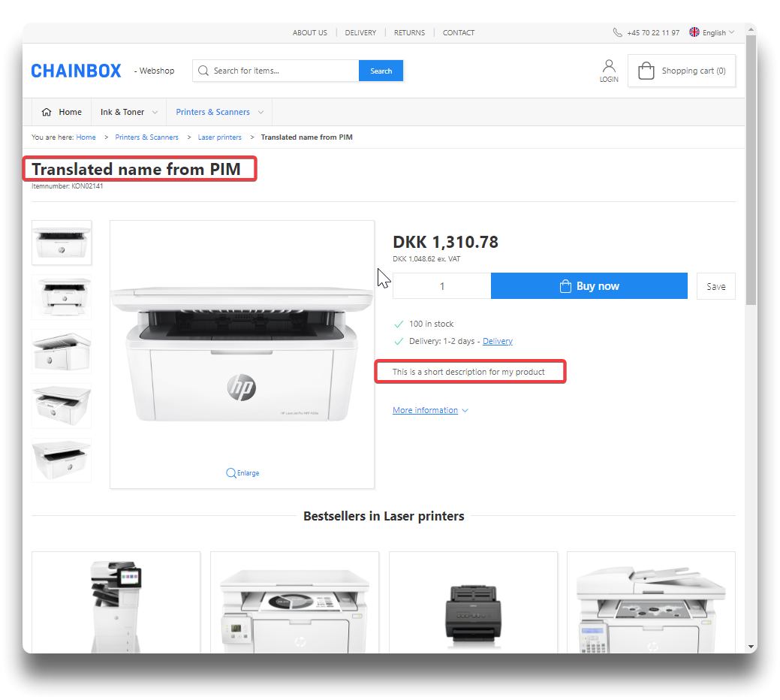The height and width of the screenshot is (700, 780).
Task: Expand the More information section
Action: tap(430, 410)
